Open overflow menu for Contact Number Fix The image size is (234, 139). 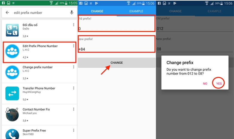74,109
